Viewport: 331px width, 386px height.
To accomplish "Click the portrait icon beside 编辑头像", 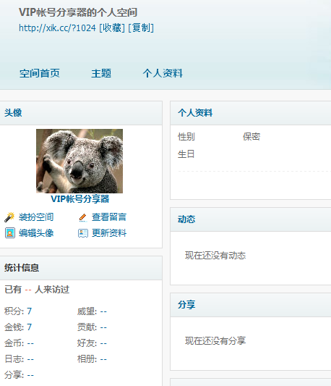I will (10, 233).
